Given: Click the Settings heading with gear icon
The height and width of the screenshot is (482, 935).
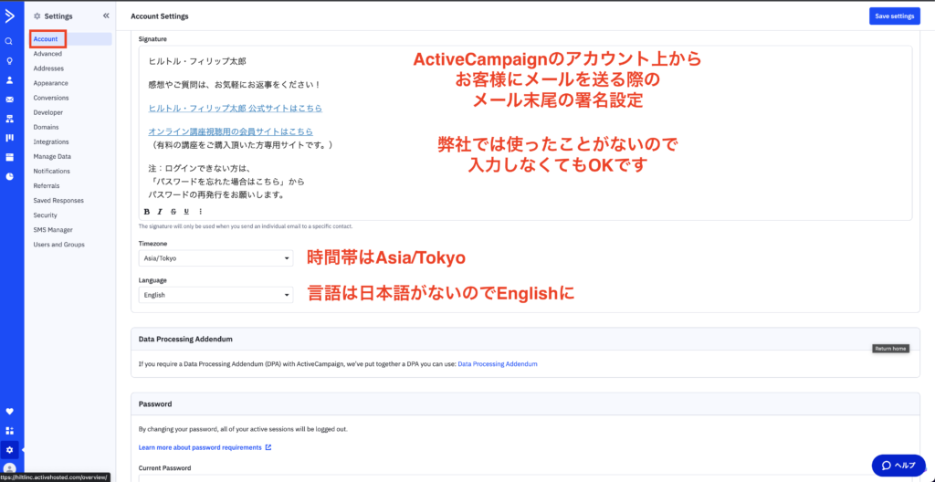Looking at the screenshot, I should [x=53, y=16].
